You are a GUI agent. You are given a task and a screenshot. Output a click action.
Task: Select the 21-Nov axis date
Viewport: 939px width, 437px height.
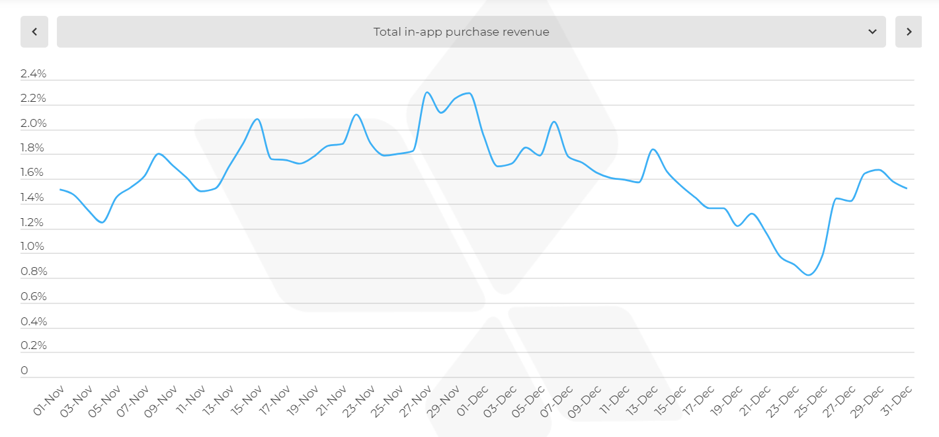coord(331,399)
